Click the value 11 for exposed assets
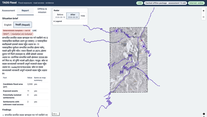 pos(28,91)
